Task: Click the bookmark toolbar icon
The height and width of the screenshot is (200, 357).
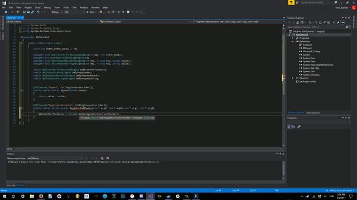Action: (x=128, y=12)
